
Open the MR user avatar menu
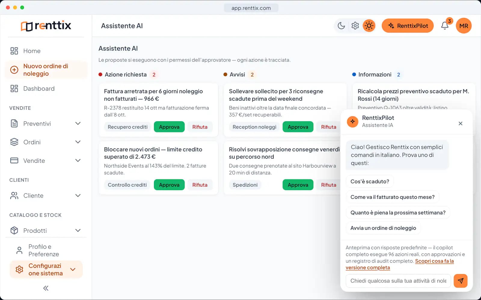point(464,26)
